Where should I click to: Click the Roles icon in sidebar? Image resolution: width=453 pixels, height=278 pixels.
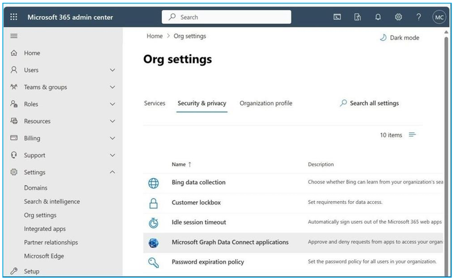14,104
